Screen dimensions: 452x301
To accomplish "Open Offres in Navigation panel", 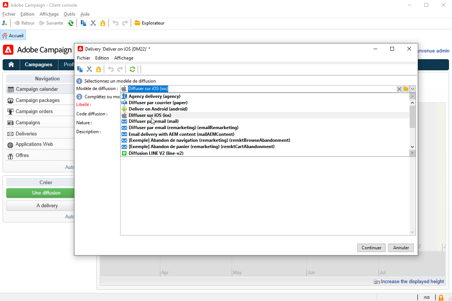I will 39,156.
